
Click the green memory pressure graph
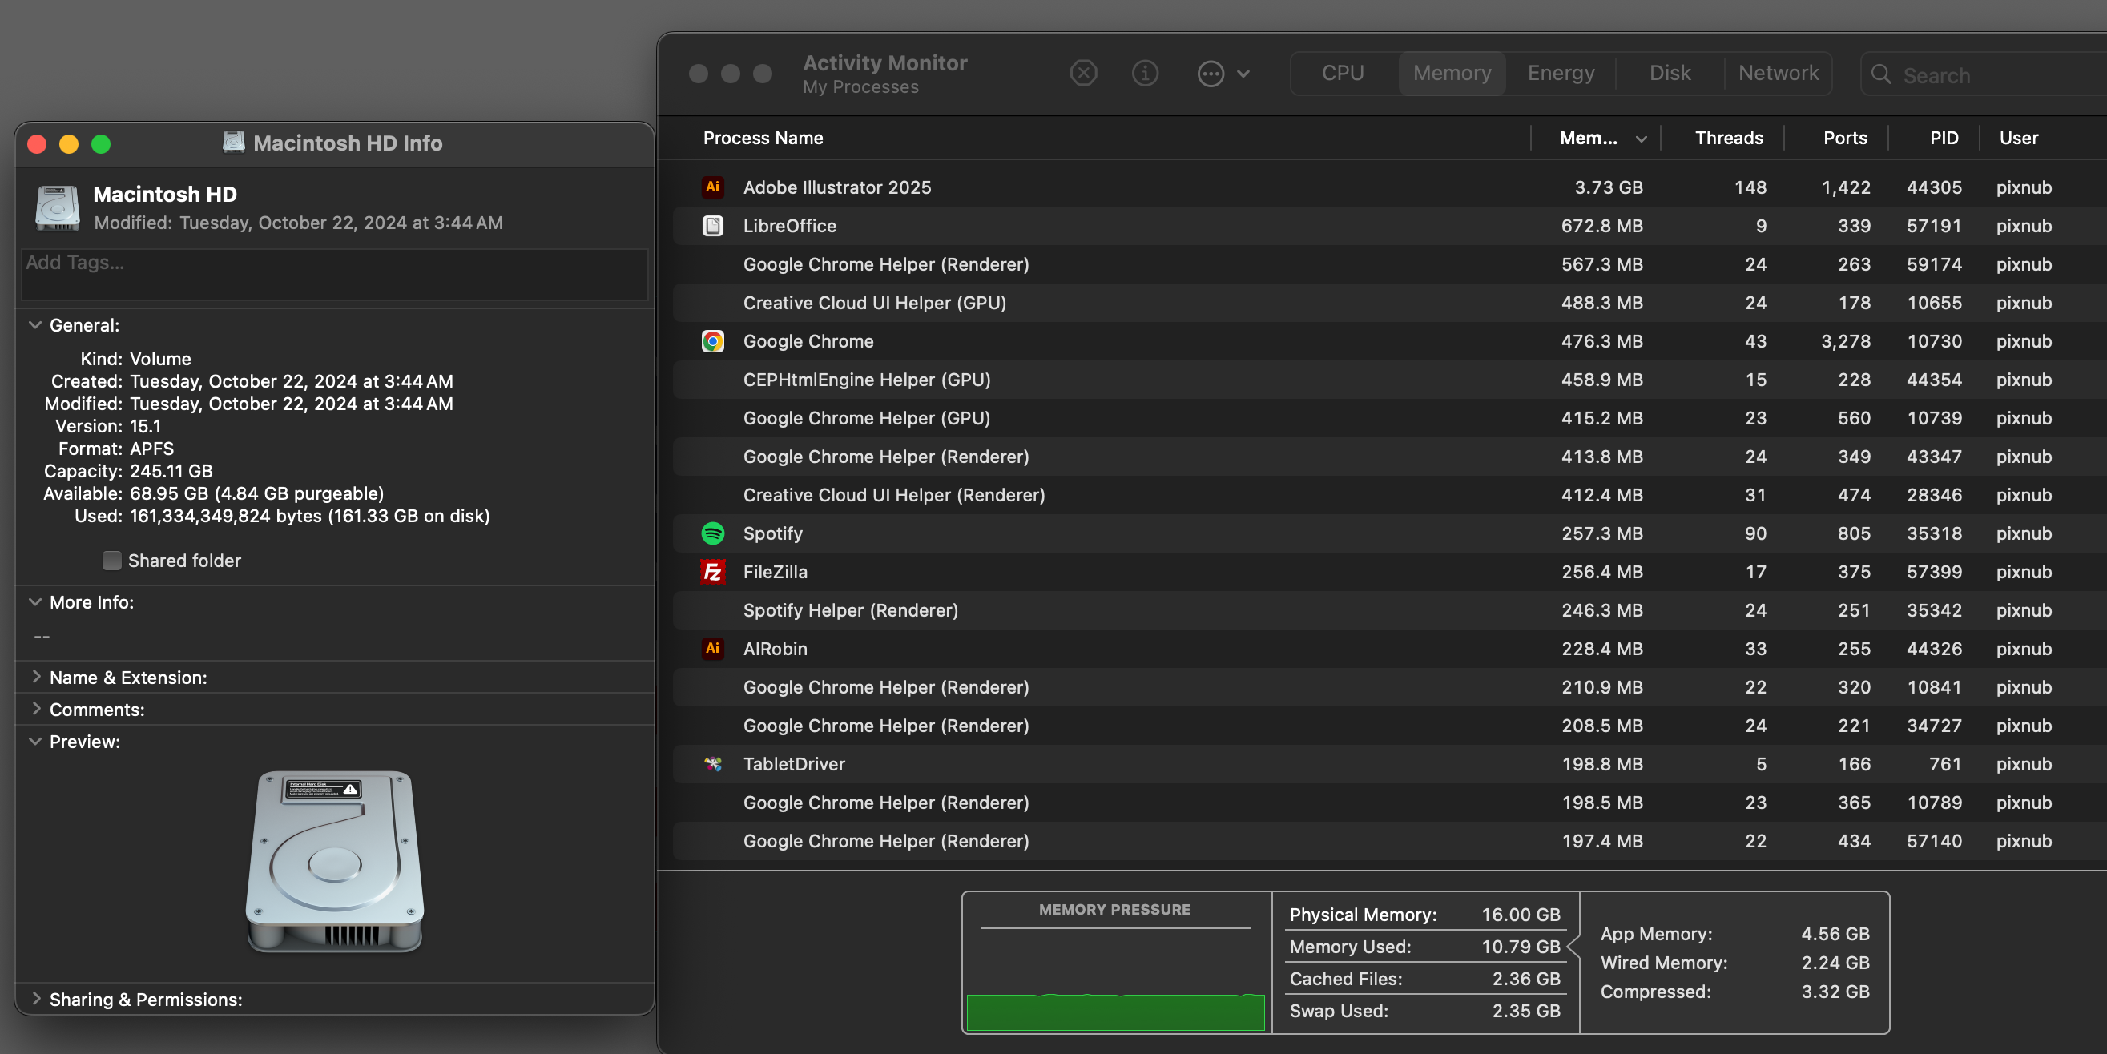(x=1115, y=1012)
